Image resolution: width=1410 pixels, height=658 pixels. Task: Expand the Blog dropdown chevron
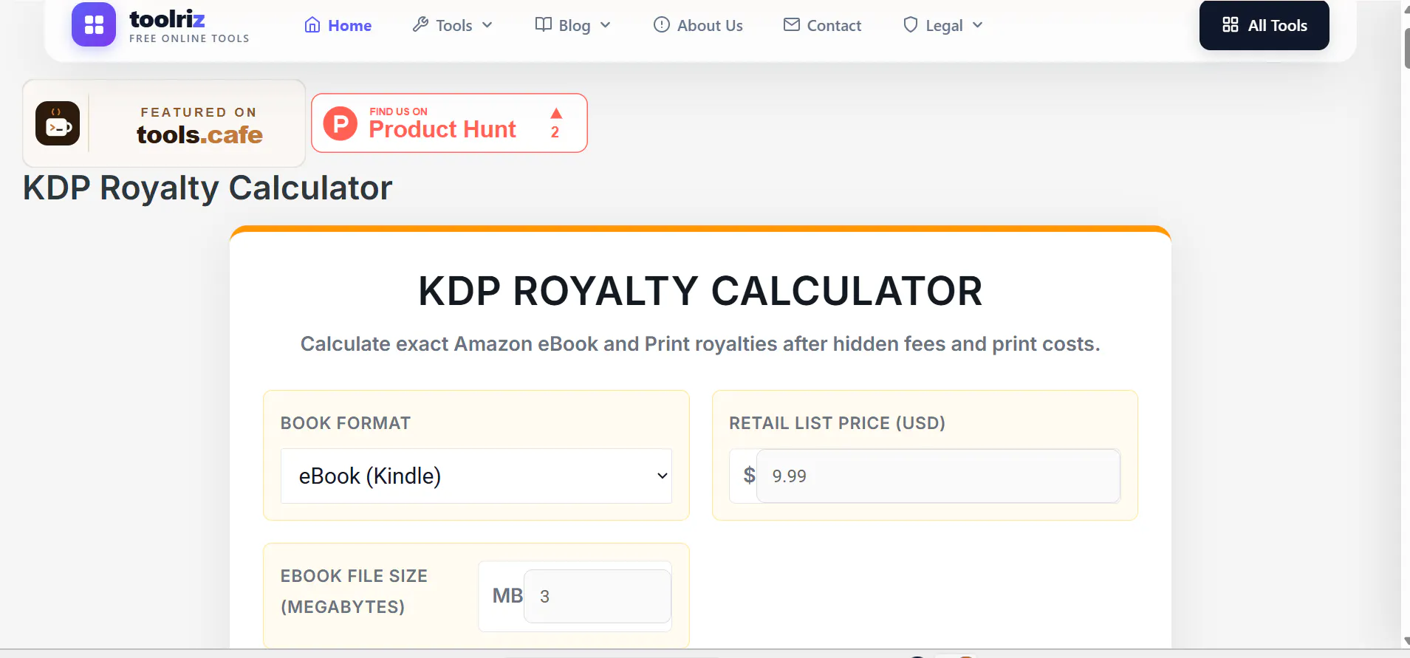pyautogui.click(x=606, y=25)
